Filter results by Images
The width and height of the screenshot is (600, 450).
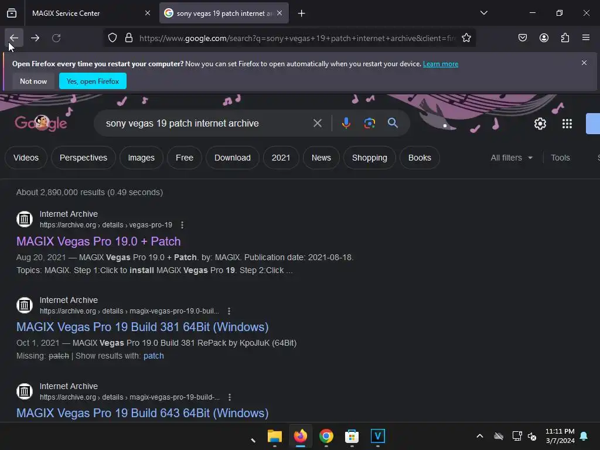point(141,158)
